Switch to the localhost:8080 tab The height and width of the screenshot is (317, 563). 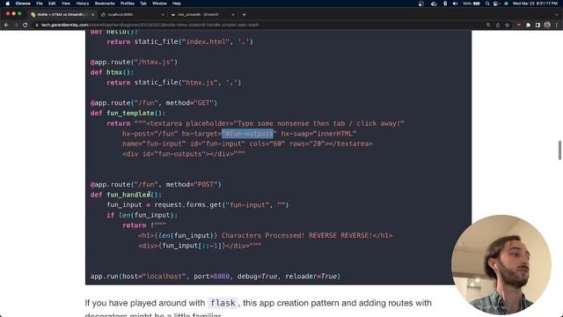[131, 15]
